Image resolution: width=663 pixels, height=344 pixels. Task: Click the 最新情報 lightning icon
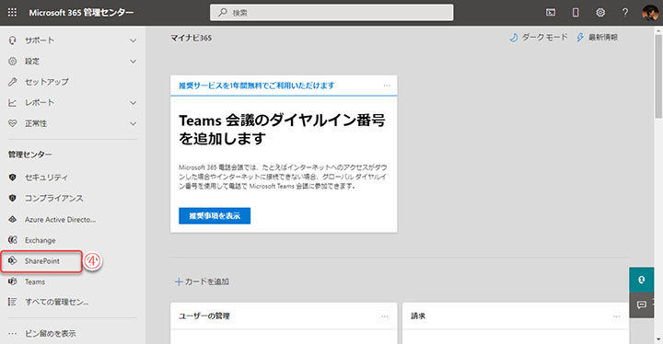pyautogui.click(x=580, y=37)
